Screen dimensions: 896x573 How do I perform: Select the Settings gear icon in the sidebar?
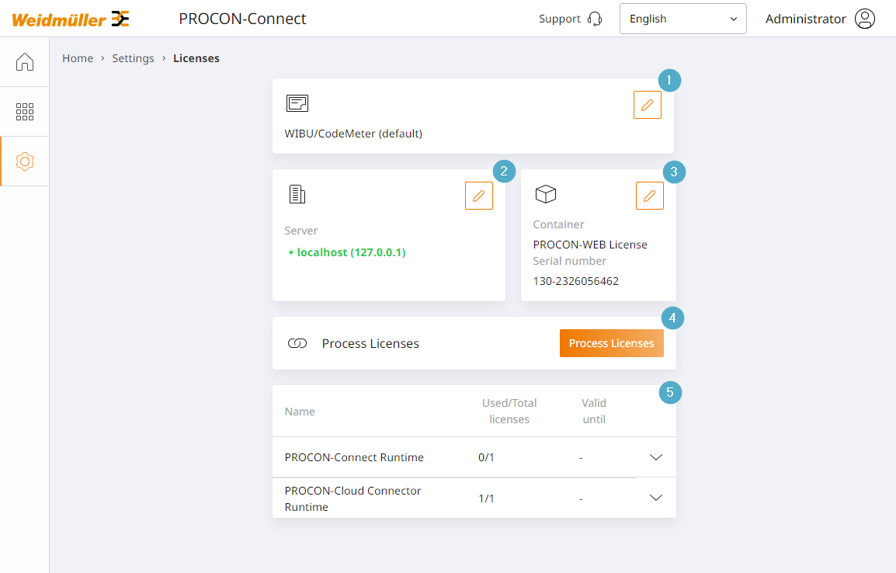(x=25, y=161)
